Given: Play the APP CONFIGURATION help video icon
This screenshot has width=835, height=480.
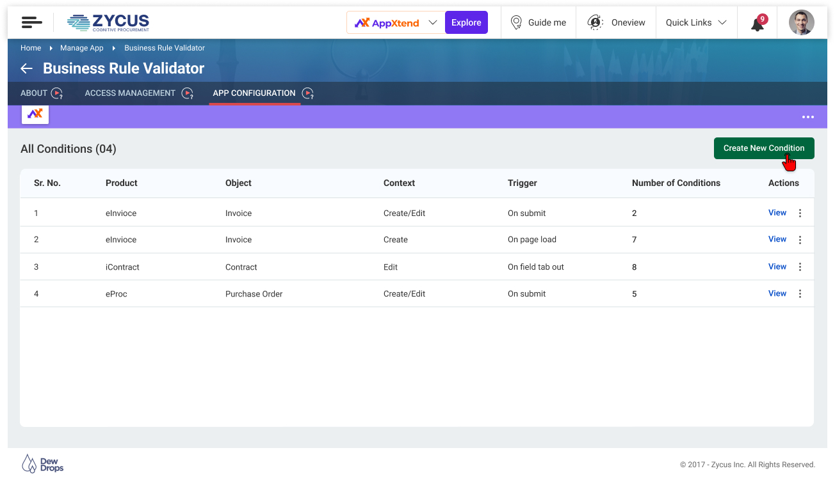Looking at the screenshot, I should 308,93.
